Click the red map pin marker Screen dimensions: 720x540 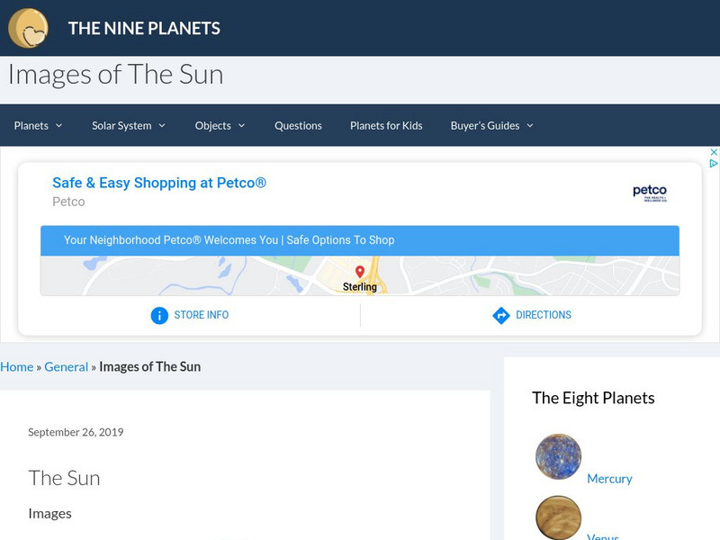coord(359,272)
